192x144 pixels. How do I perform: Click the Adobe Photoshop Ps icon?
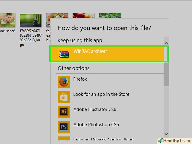(64, 127)
